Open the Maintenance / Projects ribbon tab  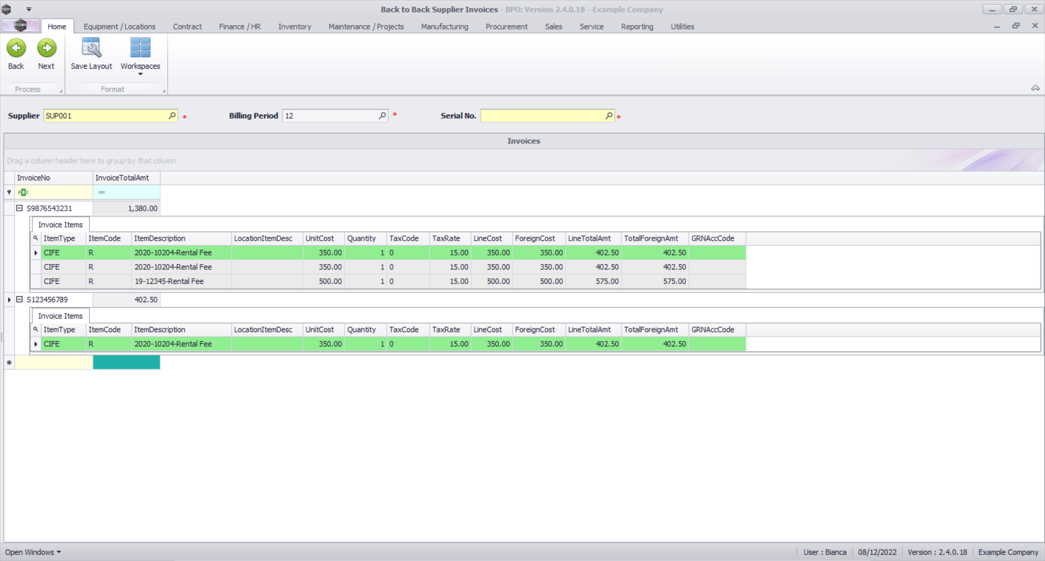[x=366, y=26]
